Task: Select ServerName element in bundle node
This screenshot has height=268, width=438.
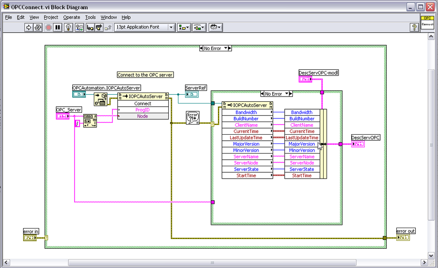Action: tap(302, 157)
